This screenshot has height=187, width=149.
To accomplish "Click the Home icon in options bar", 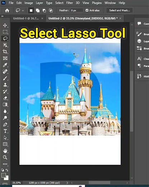I will coord(7,10).
